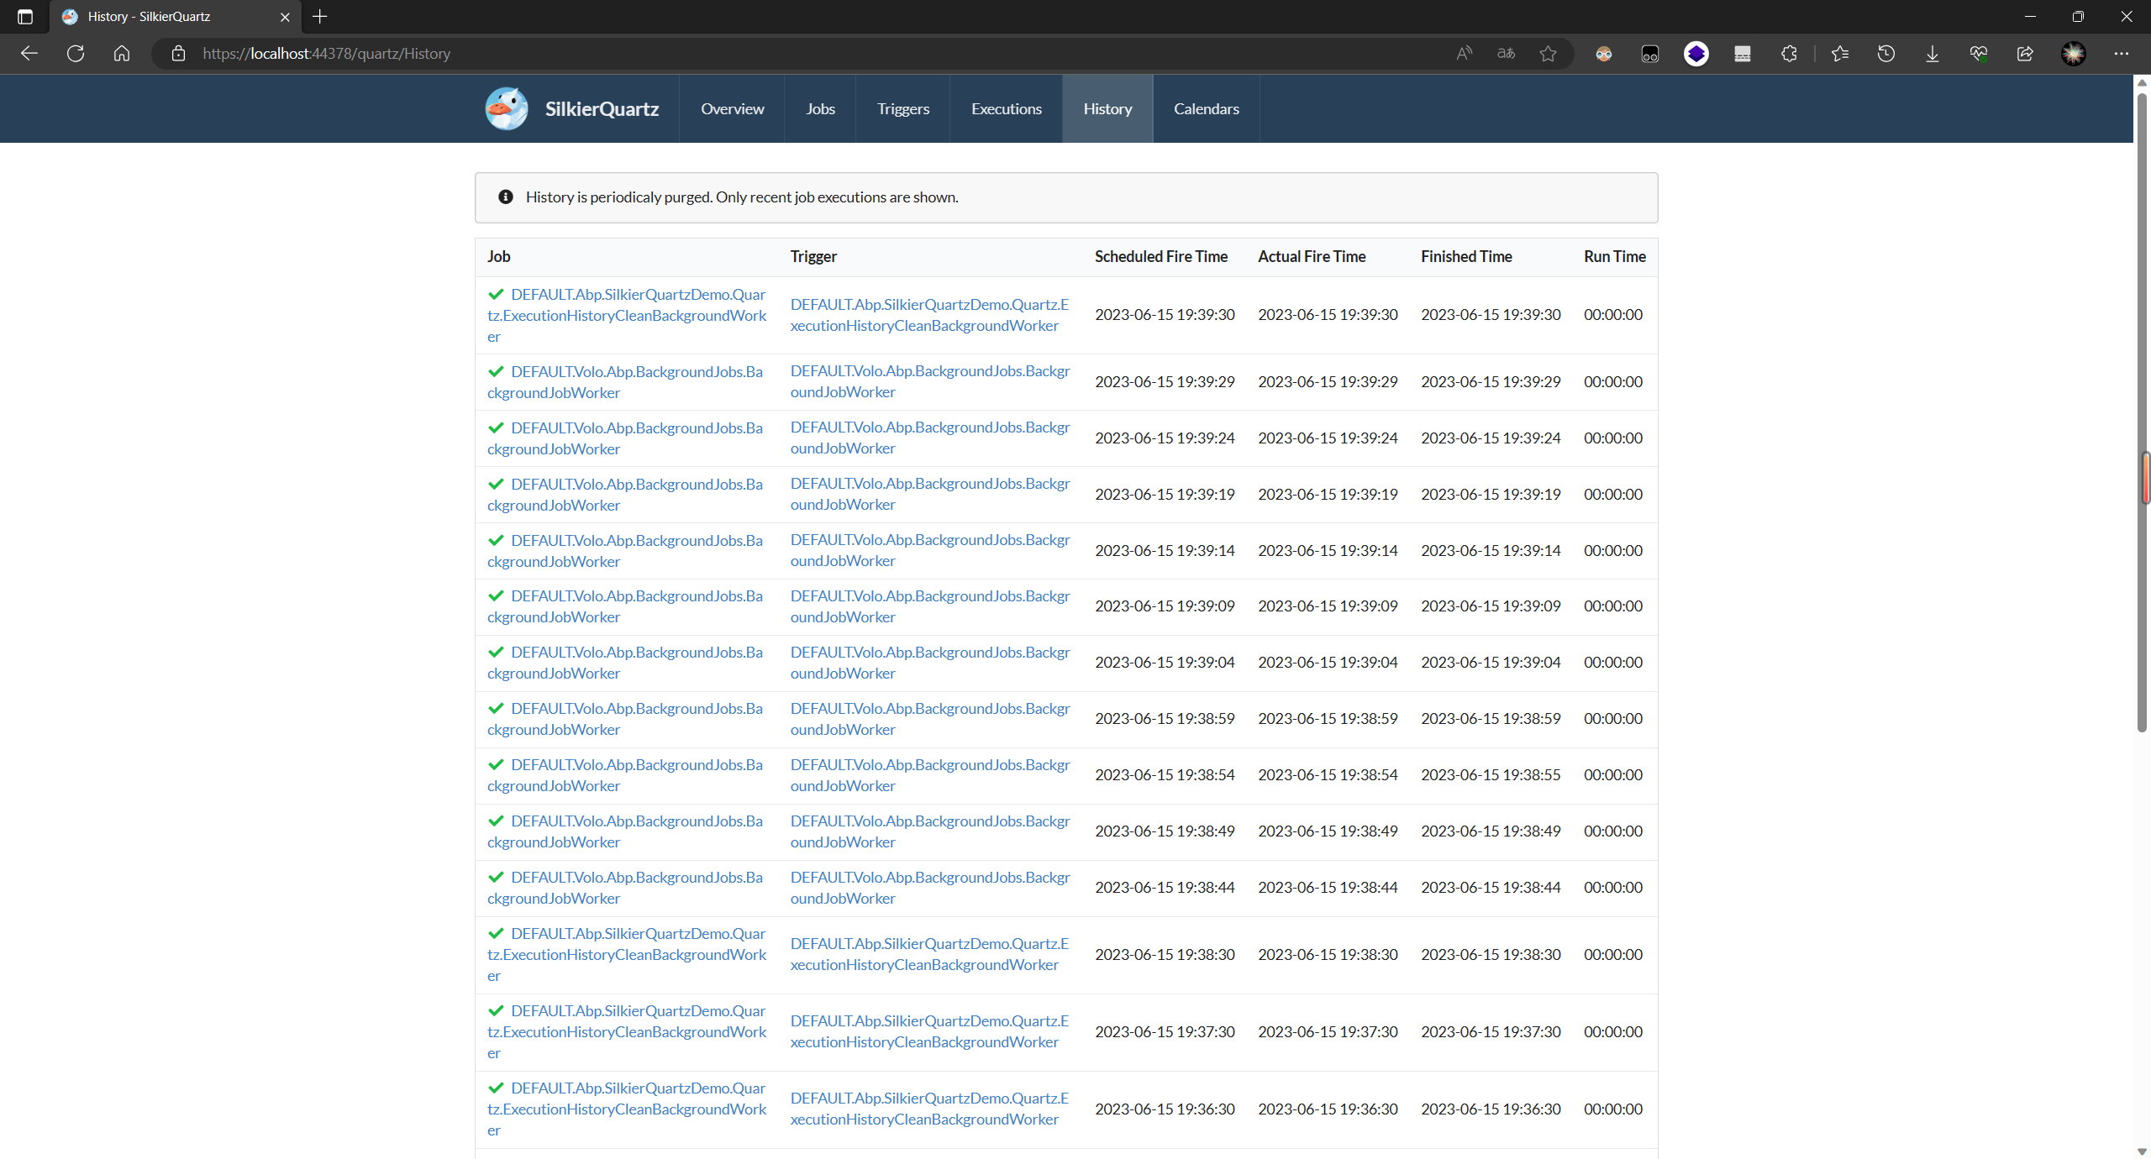Open browser settings ellipsis menu
2151x1159 pixels.
(2122, 54)
